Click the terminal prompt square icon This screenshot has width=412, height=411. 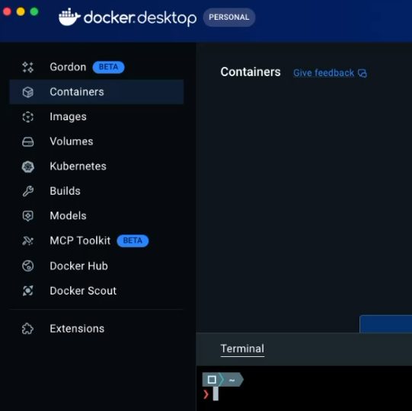click(212, 380)
